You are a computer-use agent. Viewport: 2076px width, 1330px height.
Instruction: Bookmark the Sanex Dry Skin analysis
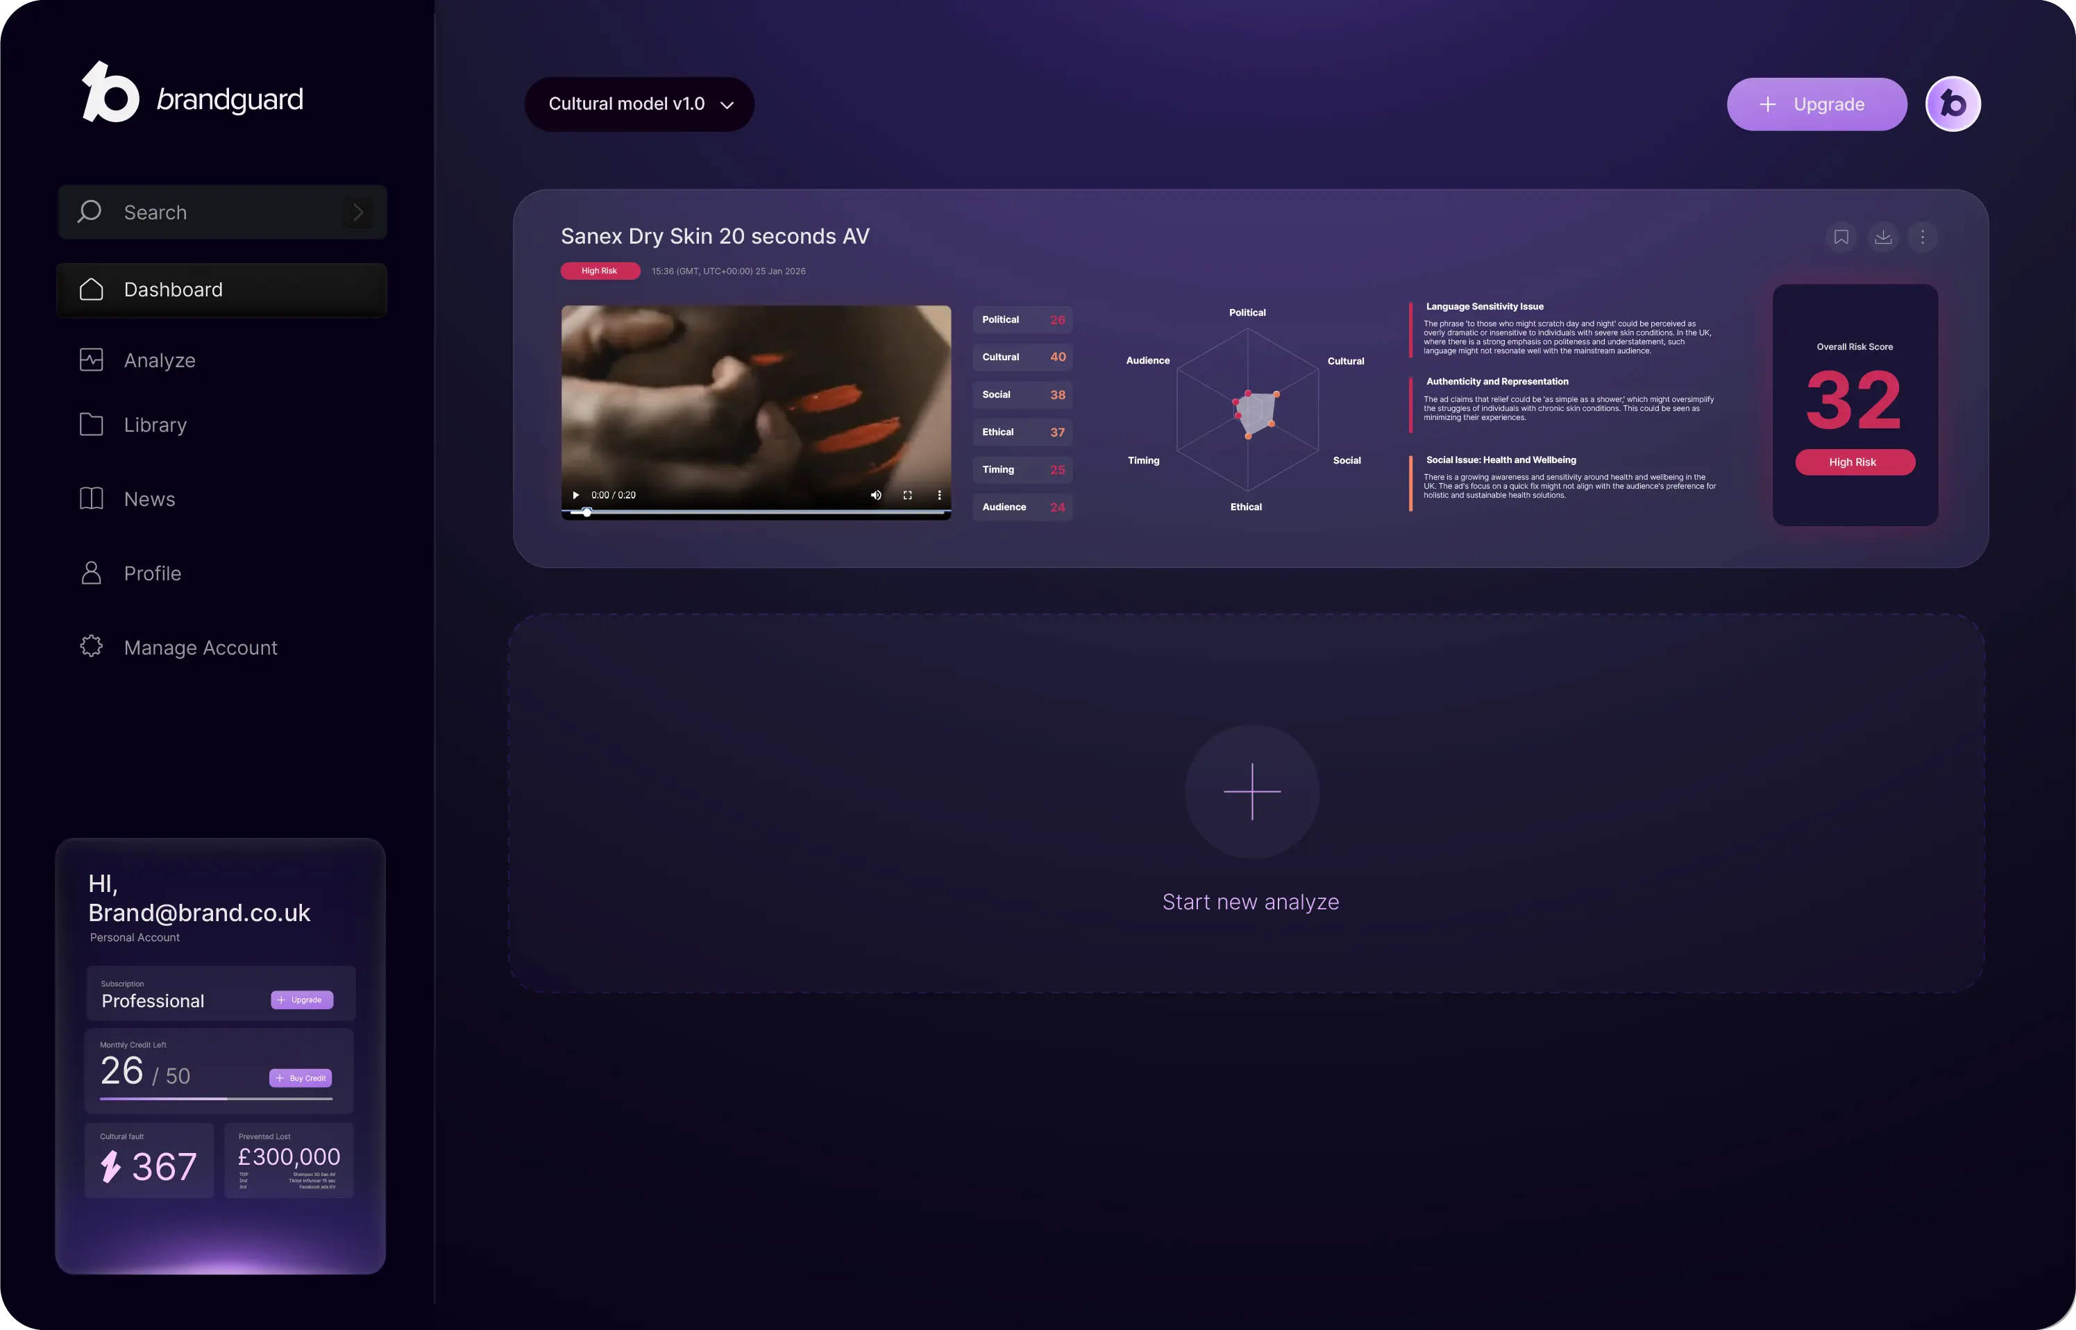(x=1841, y=237)
